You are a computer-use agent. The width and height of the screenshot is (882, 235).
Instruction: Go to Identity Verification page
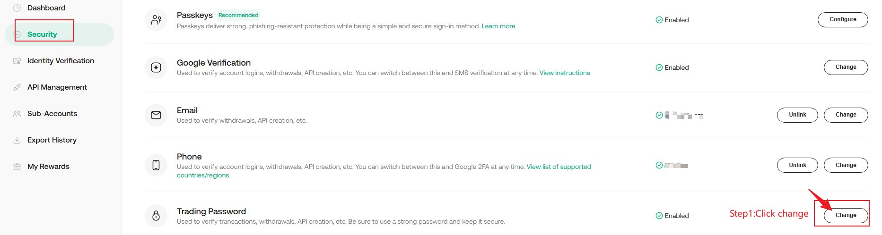[61, 61]
